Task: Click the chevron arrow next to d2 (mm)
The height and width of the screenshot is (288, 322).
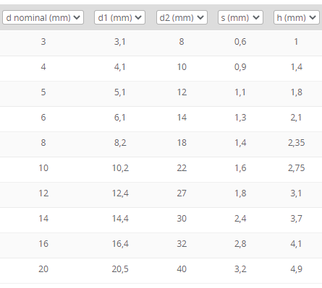Action: 200,17
